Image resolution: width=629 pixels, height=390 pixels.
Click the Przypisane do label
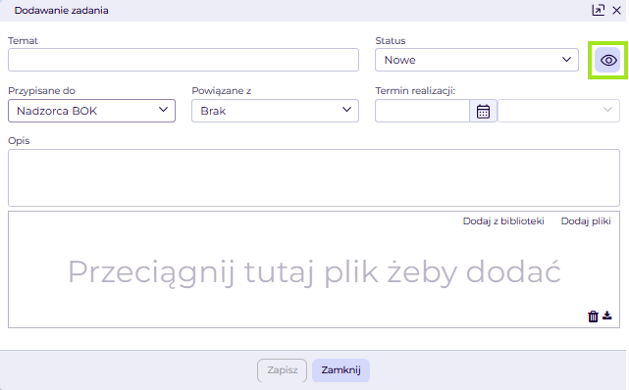coord(42,91)
